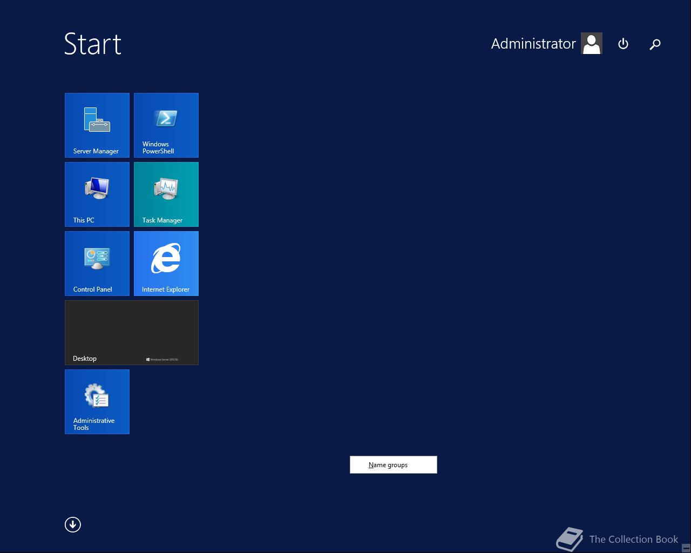Image resolution: width=691 pixels, height=553 pixels.
Task: Click the power options icon
Action: click(x=623, y=44)
